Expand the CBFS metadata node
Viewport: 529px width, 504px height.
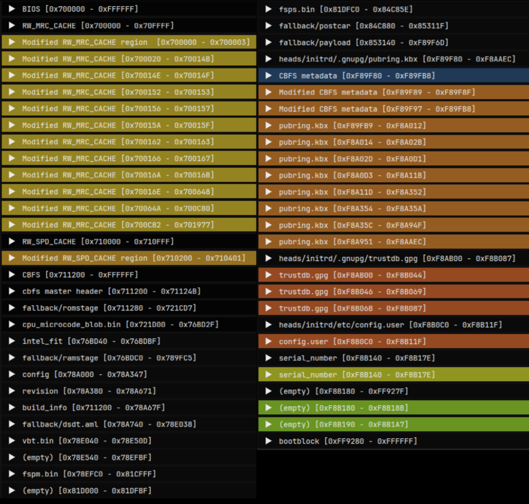(x=266, y=75)
